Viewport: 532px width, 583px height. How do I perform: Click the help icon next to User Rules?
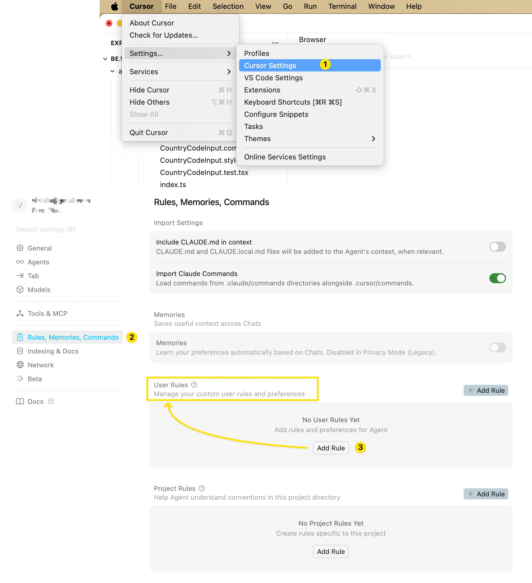coord(194,385)
